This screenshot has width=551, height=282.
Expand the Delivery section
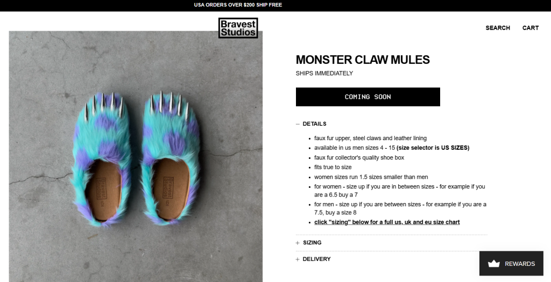pos(316,259)
